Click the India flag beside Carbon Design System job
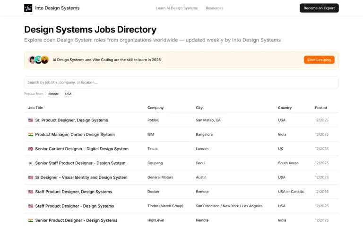The image size is (363, 226). [x=31, y=135]
